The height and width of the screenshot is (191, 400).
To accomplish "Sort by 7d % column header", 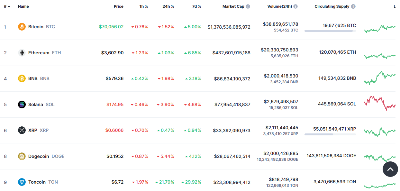I will (196, 6).
